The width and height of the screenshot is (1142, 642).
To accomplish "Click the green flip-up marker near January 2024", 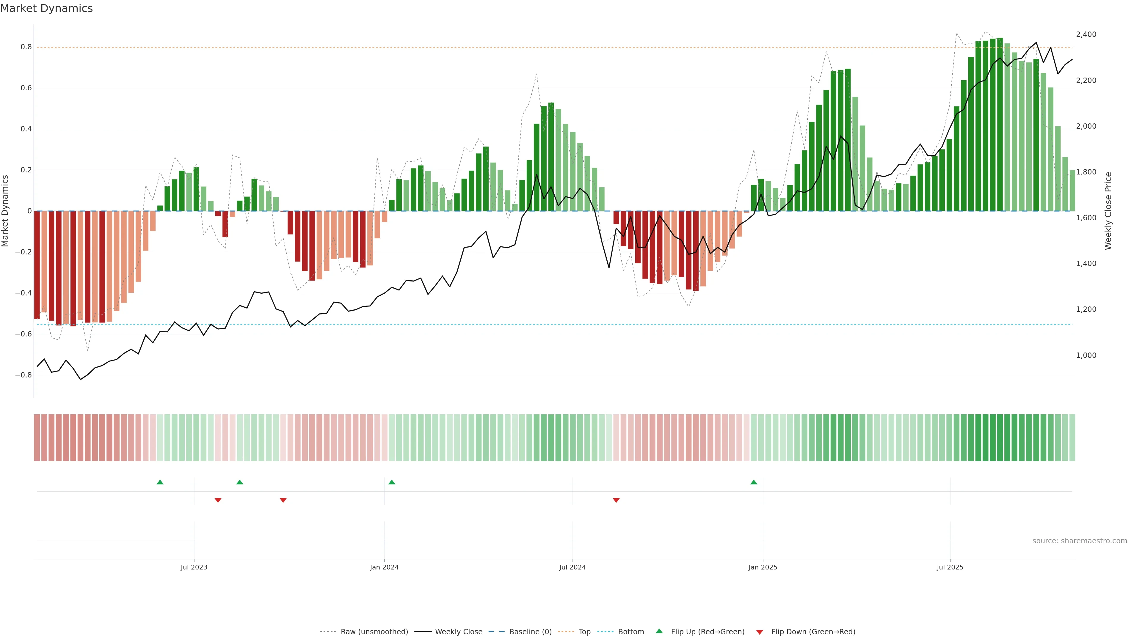I will tap(391, 482).
